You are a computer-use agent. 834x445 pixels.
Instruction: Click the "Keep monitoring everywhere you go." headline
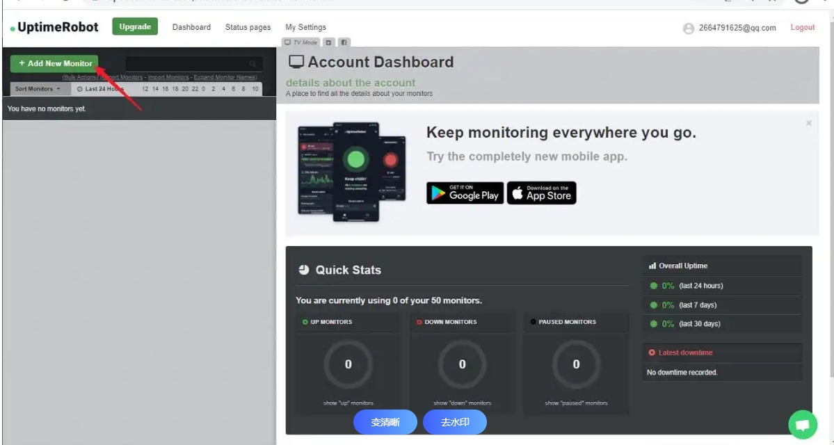[x=561, y=132]
